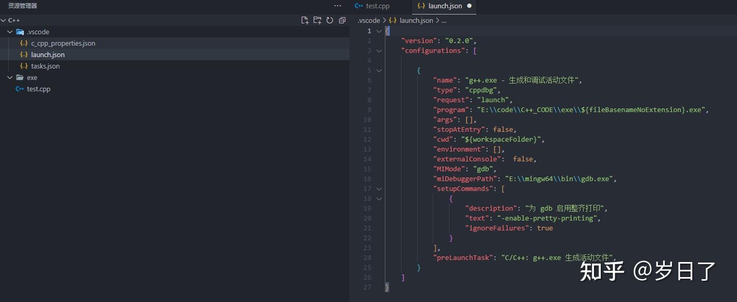Image resolution: width=737 pixels, height=302 pixels.
Task: Fold the configuration block using line 5 chevron
Action: coord(379,71)
